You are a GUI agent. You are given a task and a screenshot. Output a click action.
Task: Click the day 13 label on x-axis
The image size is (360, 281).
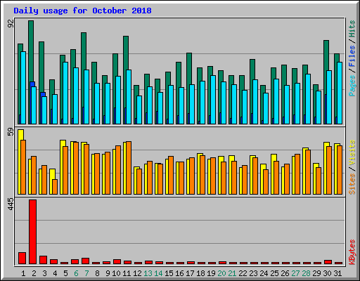click(x=148, y=273)
